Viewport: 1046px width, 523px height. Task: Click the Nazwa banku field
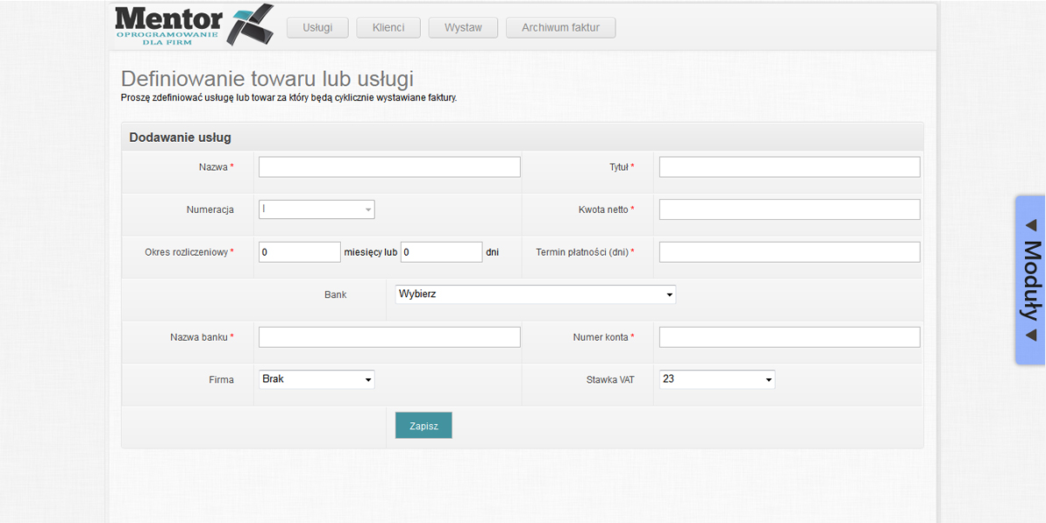pos(389,337)
